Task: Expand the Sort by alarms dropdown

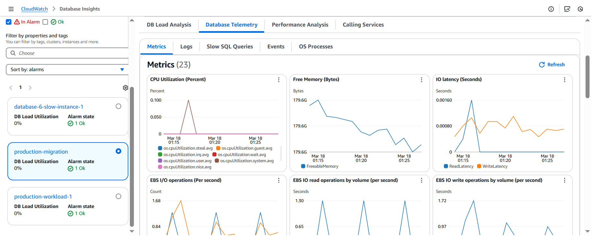Action: [x=67, y=70]
